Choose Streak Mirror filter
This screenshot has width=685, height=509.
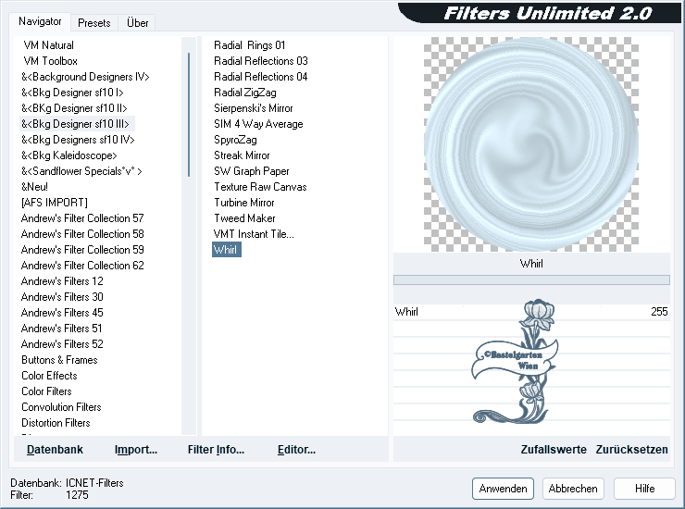pos(242,155)
